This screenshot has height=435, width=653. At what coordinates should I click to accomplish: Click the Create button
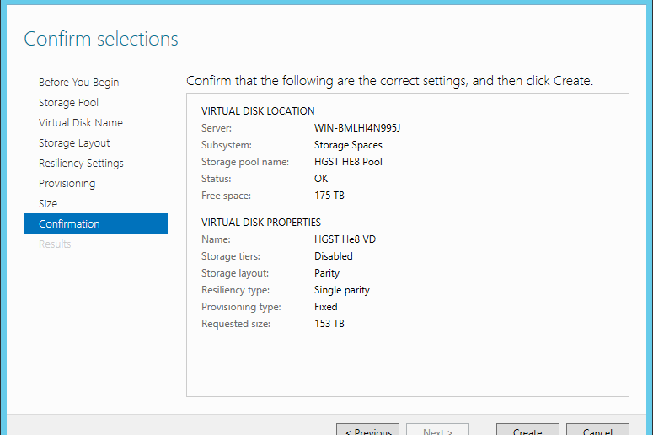point(527,430)
